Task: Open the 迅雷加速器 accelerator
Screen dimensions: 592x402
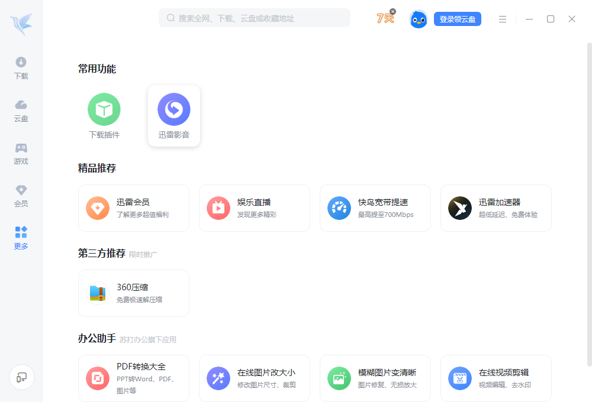Action: pos(496,208)
